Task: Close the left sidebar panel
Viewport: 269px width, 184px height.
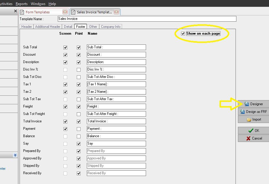Action: [x=16, y=11]
